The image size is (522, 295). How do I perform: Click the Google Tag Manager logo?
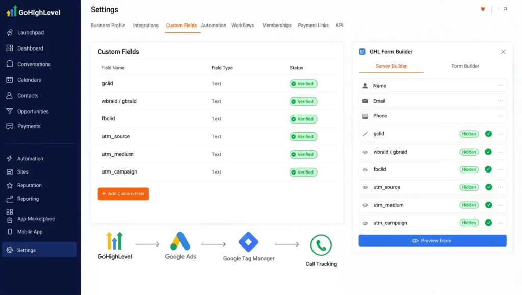(248, 242)
